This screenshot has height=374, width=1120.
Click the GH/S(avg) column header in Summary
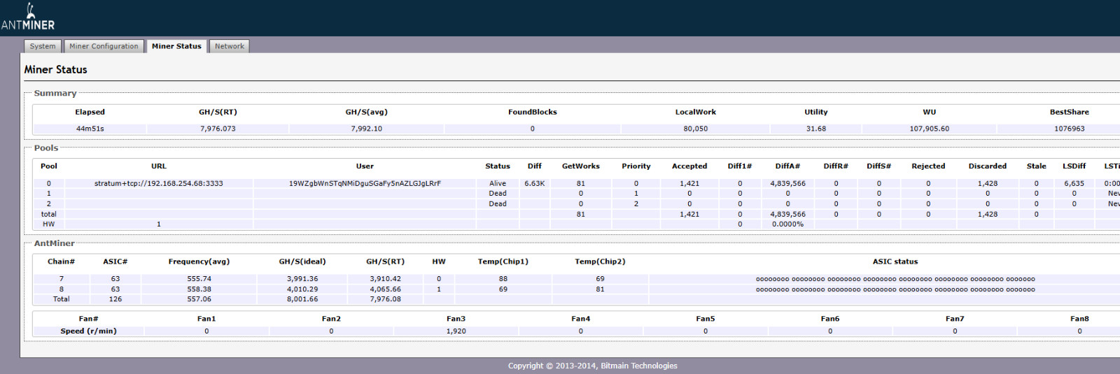366,112
